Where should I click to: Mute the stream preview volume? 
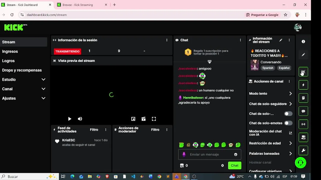click(80, 119)
